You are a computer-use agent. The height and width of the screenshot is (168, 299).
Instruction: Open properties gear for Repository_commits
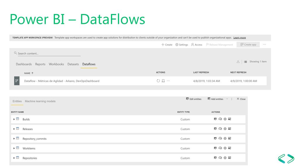coord(225,139)
